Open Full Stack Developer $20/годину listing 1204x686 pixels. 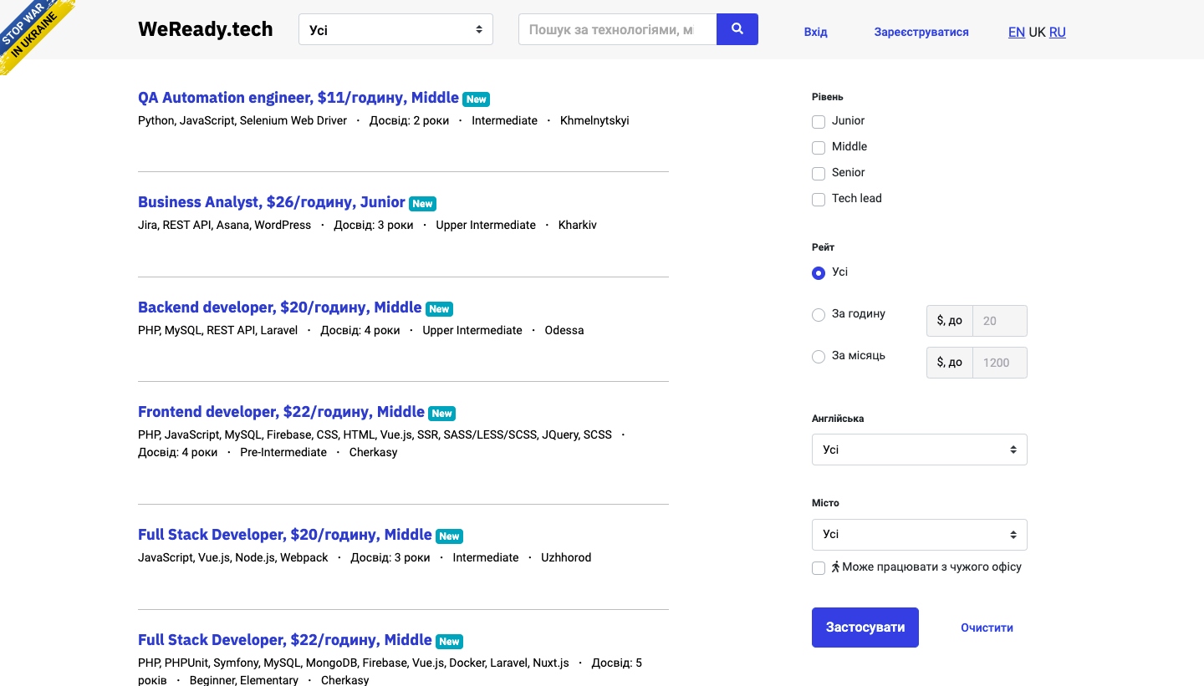click(285, 535)
